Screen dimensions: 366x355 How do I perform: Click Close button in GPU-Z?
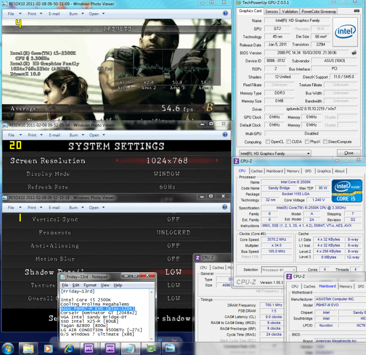[x=349, y=153]
